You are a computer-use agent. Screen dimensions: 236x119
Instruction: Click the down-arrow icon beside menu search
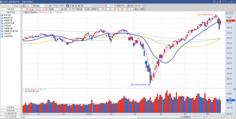click(x=19, y=6)
